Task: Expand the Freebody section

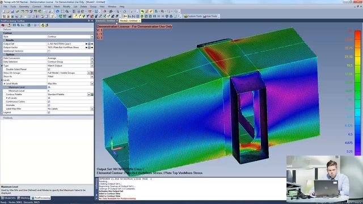Action: click(8, 118)
